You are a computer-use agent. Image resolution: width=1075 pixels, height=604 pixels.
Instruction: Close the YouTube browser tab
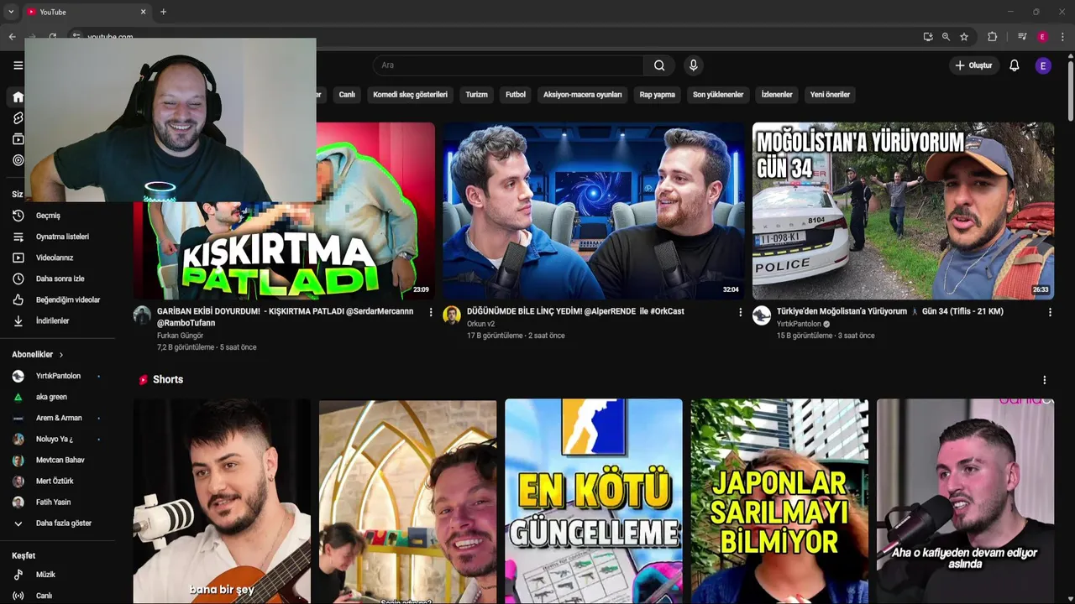pos(143,12)
